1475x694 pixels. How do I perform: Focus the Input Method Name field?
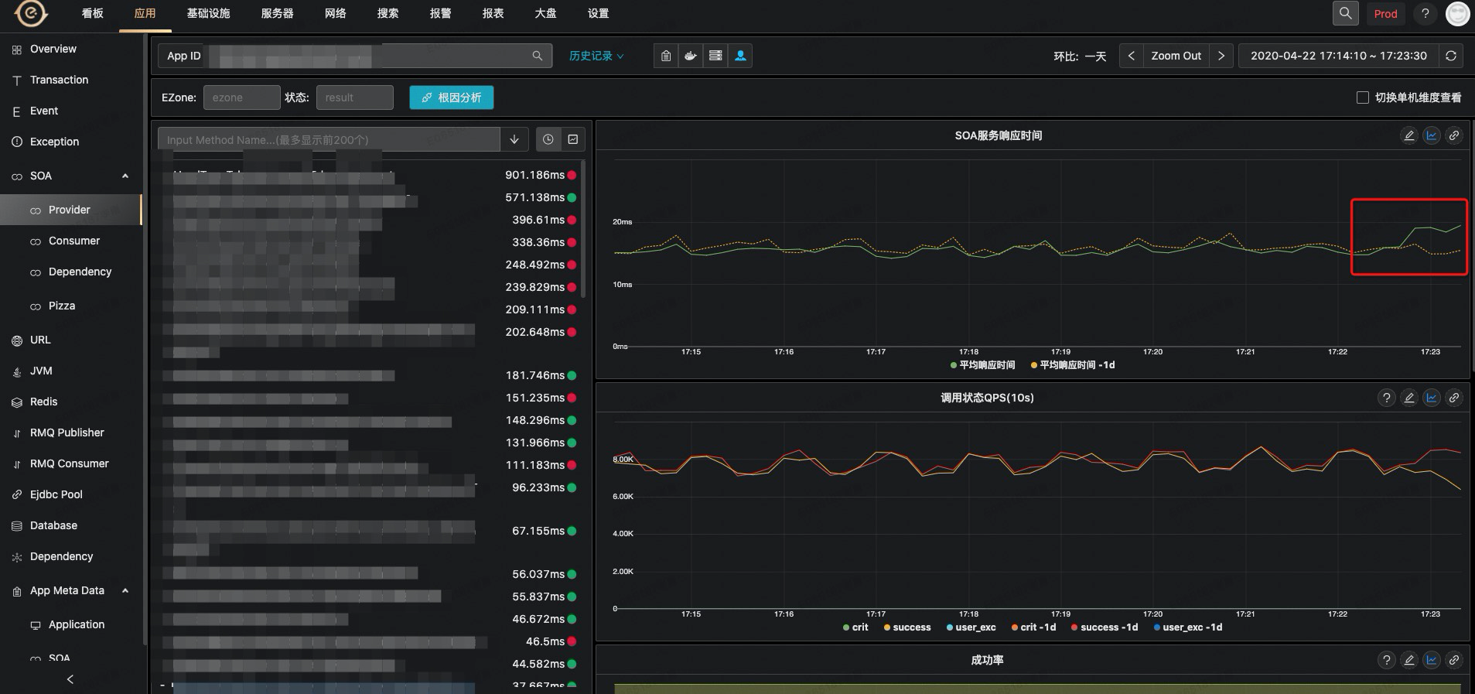click(329, 139)
